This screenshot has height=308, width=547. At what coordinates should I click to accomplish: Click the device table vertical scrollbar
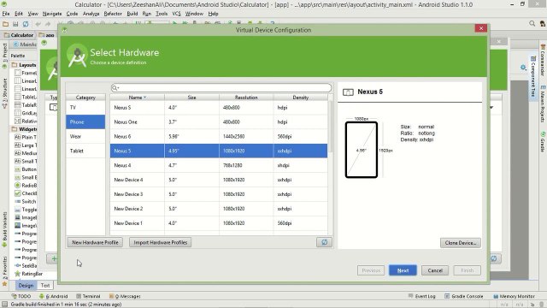pyautogui.click(x=330, y=127)
